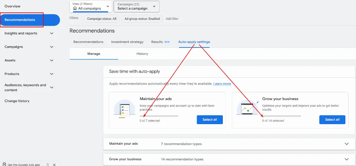Select Recommendations in the left sidebar

(30, 20)
